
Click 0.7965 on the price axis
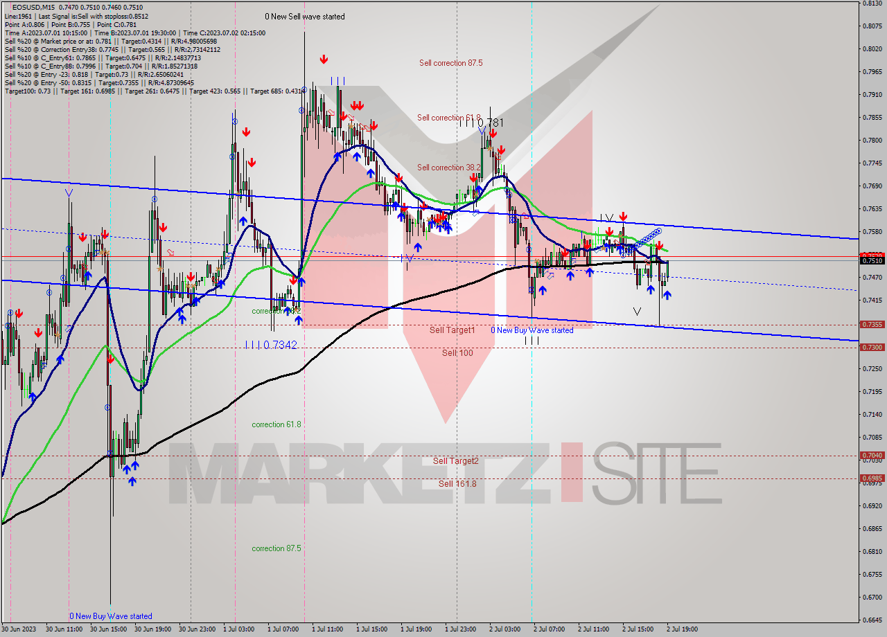pyautogui.click(x=872, y=72)
